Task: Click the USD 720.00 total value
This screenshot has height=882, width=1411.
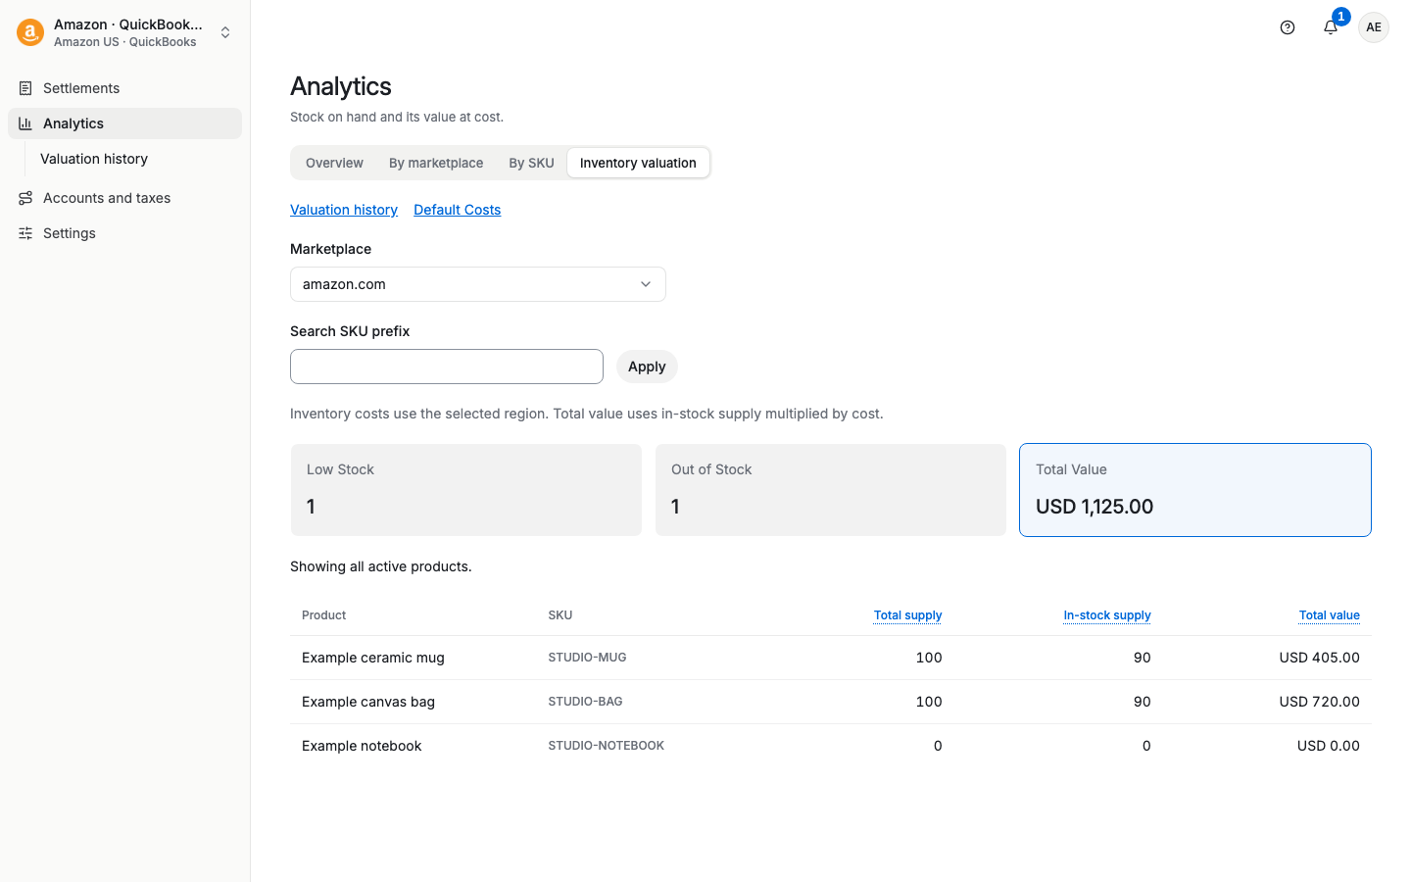Action: coord(1319,702)
